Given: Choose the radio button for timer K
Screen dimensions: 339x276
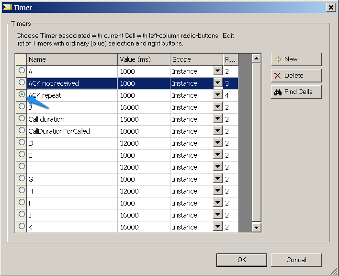Looking at the screenshot, I should 22,226.
